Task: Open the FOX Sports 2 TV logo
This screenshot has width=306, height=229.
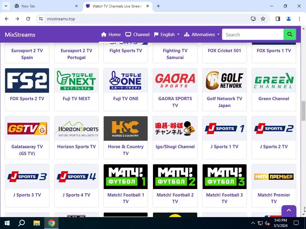Action: click(x=27, y=81)
